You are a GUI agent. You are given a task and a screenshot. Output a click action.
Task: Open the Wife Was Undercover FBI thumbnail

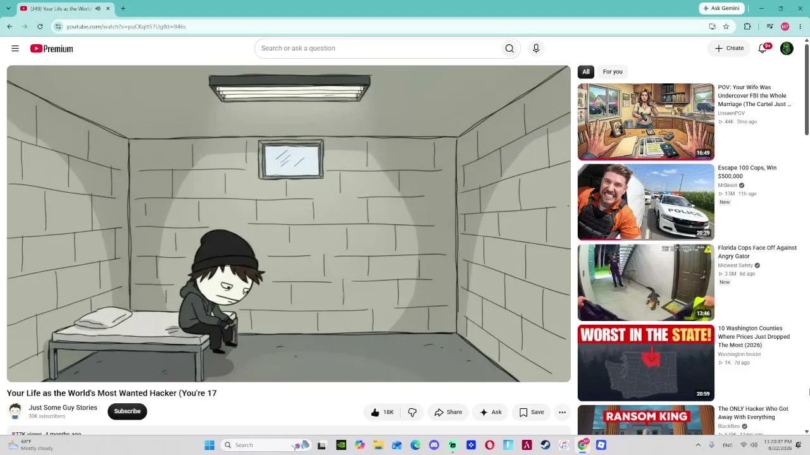[646, 122]
